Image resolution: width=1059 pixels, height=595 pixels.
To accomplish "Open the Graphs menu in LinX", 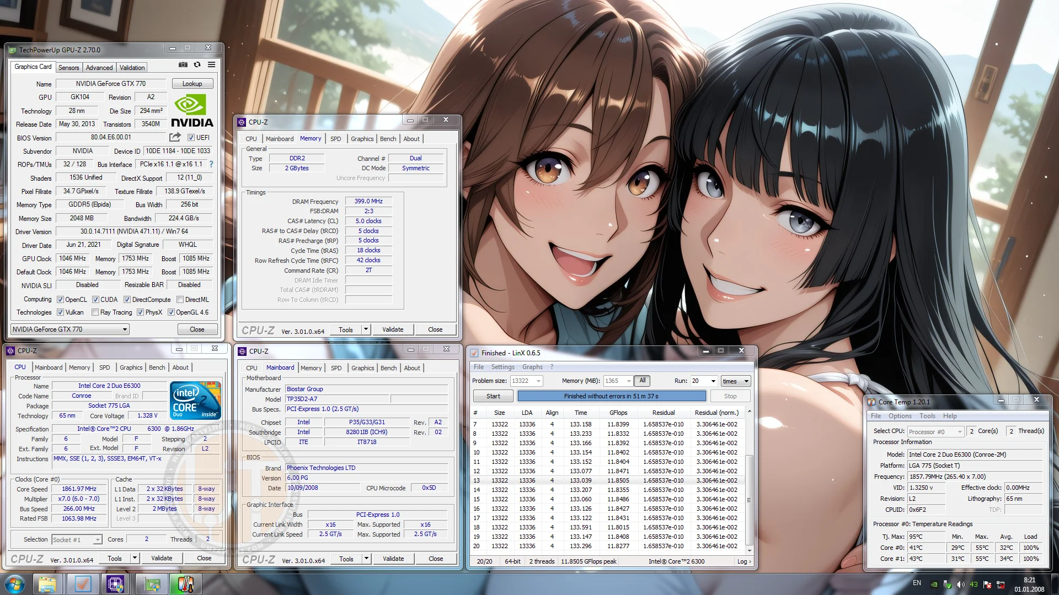I will pyautogui.click(x=532, y=367).
